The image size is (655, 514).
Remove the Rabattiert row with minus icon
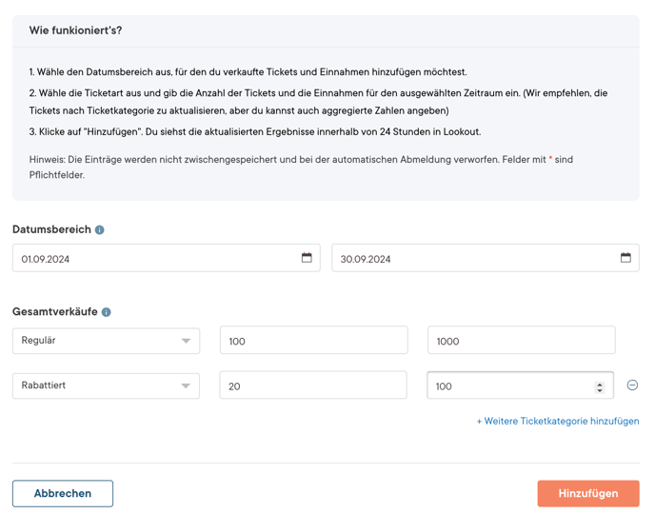(632, 385)
